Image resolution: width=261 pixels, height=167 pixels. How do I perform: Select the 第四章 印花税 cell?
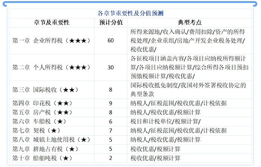point(52,103)
